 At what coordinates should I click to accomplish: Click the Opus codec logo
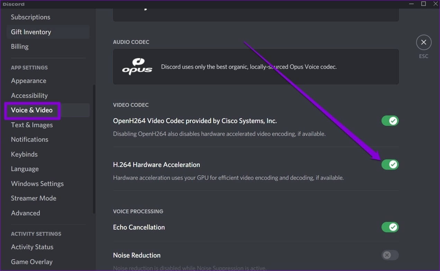pos(137,66)
